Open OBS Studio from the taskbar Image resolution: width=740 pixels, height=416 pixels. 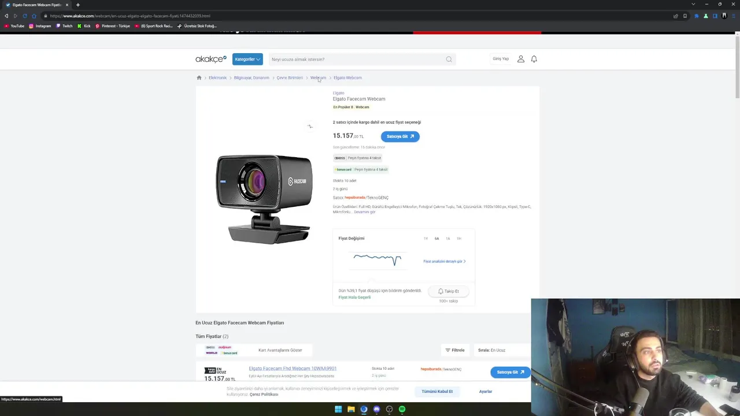[x=389, y=409]
